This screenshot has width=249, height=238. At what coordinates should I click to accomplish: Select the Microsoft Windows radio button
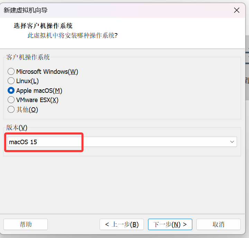pos(11,72)
